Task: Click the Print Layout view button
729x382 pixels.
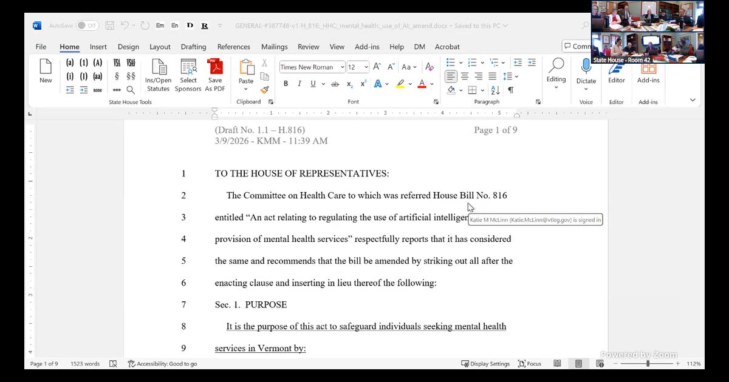Action: click(x=578, y=364)
